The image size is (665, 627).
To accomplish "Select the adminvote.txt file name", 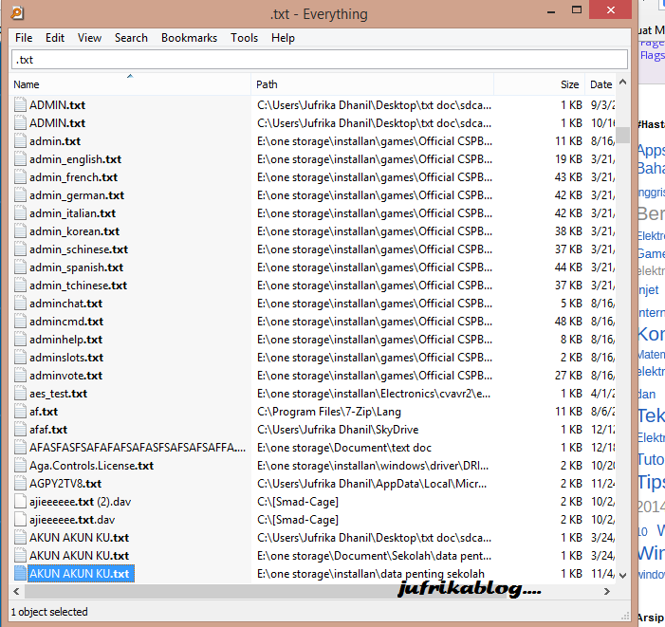I will point(65,376).
